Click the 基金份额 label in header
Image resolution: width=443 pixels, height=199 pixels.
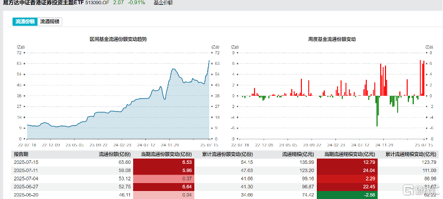pos(163,3)
